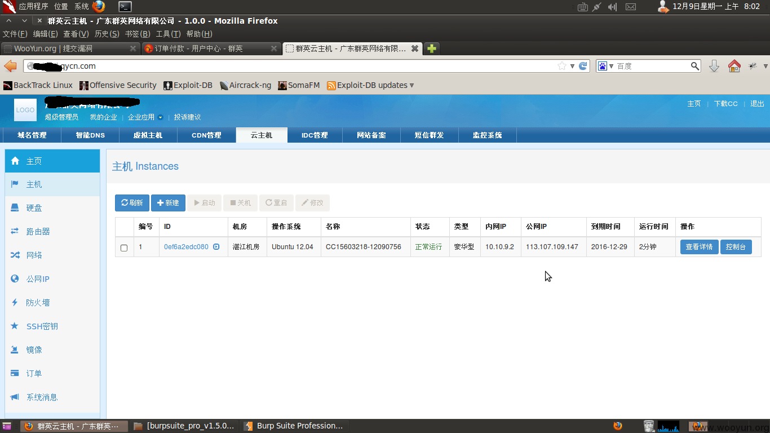Switch to the CDN管理 tab
The image size is (770, 433).
206,135
